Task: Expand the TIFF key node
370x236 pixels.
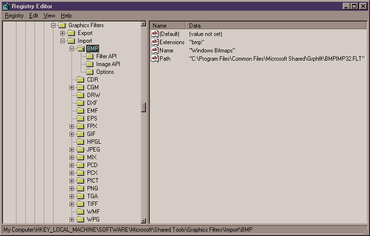Action: pos(71,204)
